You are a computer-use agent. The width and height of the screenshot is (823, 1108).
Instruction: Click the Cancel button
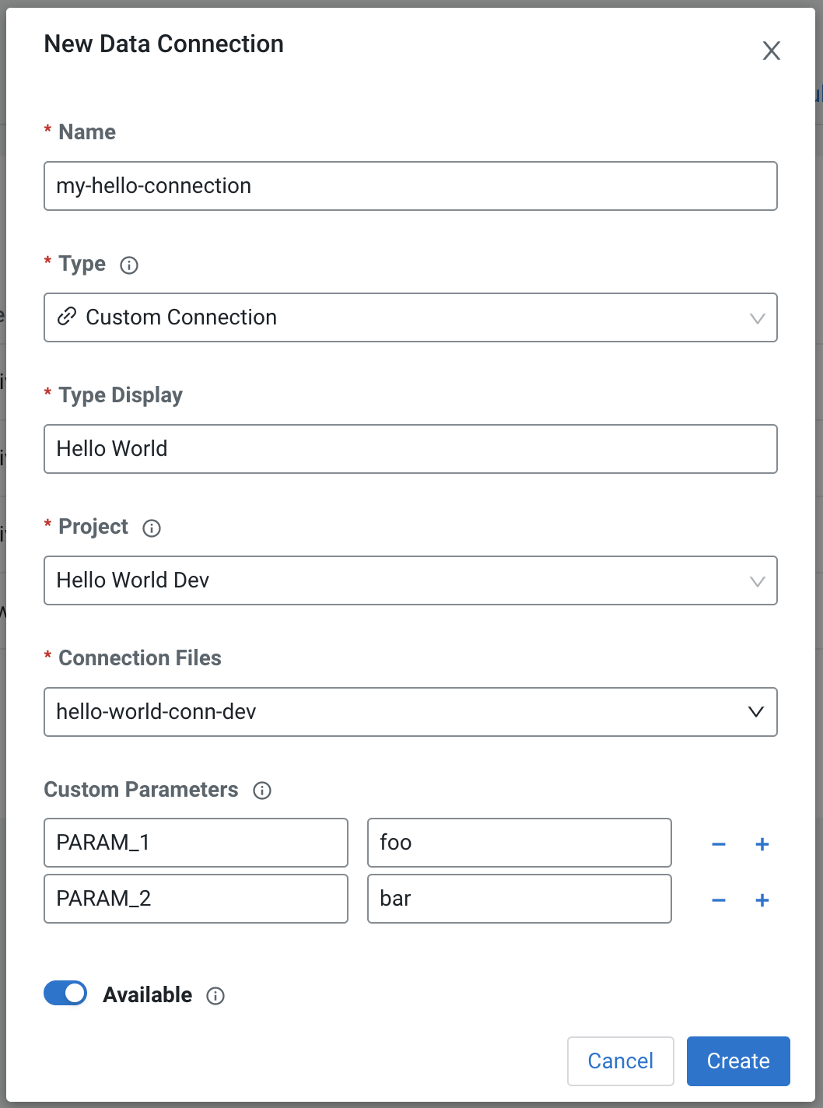[x=620, y=1061]
